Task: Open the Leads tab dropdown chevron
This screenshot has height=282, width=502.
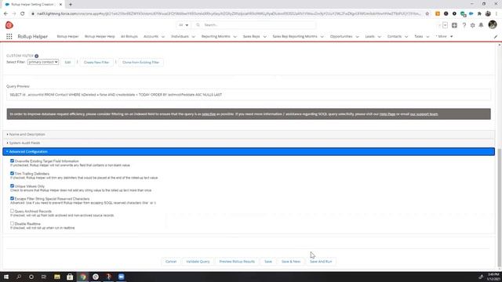Action: click(x=380, y=37)
